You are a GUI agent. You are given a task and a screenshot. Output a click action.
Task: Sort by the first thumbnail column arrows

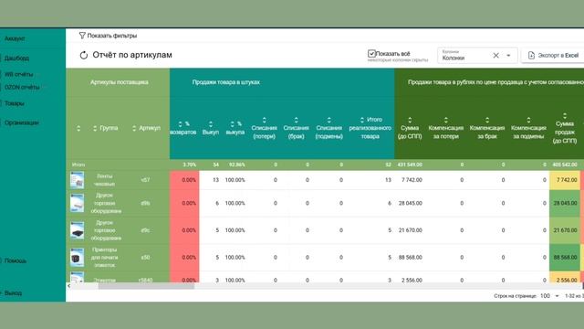pos(78,128)
